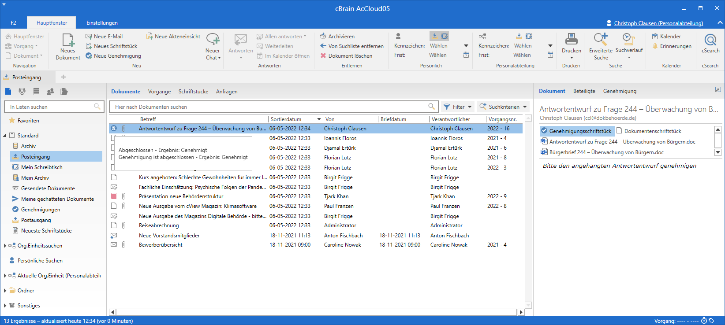Switch to the Vorgänge tab
The height and width of the screenshot is (325, 725).
coord(159,92)
